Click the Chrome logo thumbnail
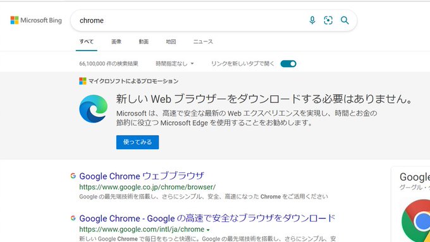 415,221
